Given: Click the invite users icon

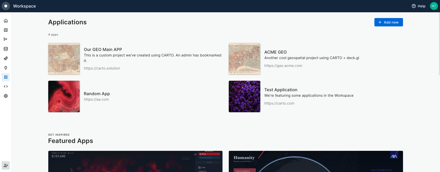Looking at the screenshot, I should 6,165.
